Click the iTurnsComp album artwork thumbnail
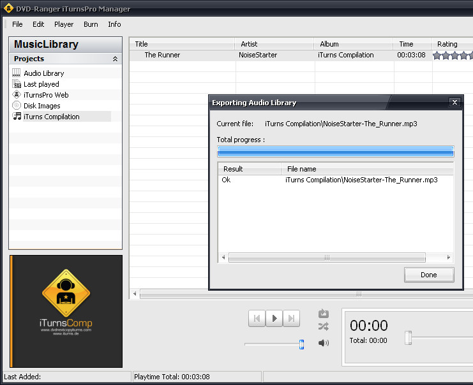This screenshot has height=385, width=473. tap(66, 311)
